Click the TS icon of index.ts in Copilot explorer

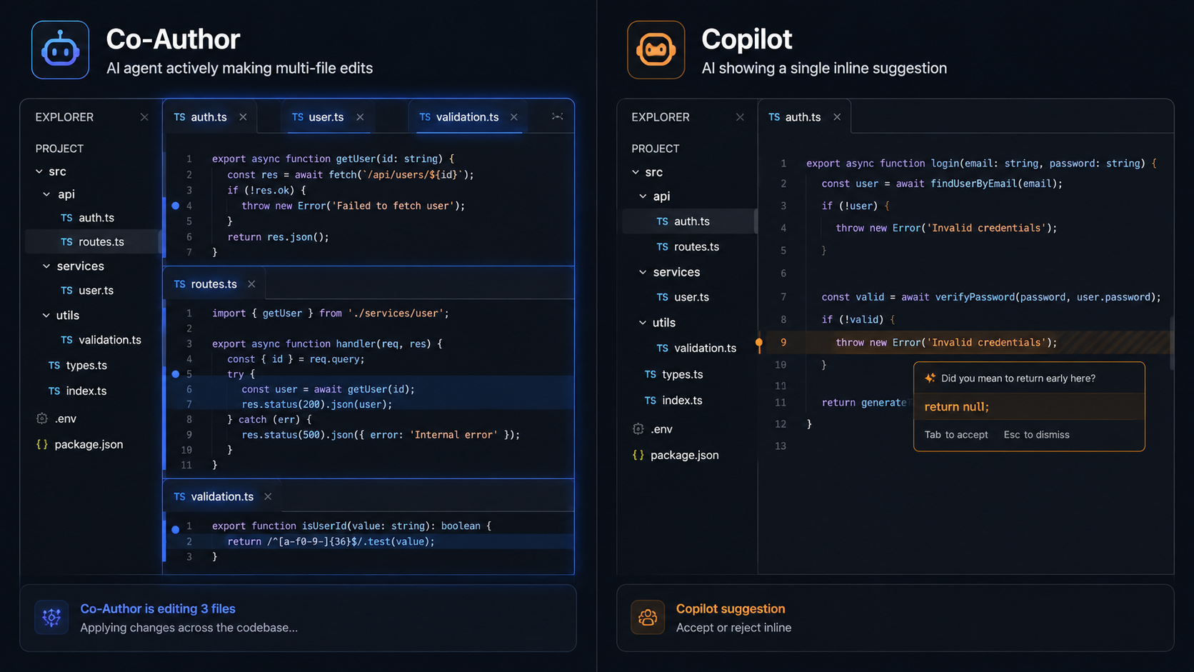[x=650, y=401]
